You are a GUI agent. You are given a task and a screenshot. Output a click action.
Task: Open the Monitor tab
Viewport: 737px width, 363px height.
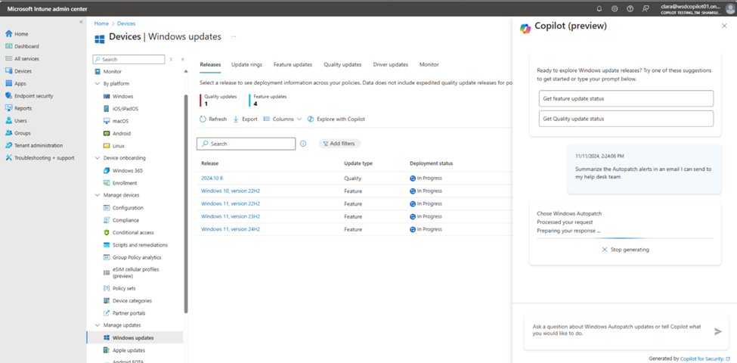click(429, 65)
